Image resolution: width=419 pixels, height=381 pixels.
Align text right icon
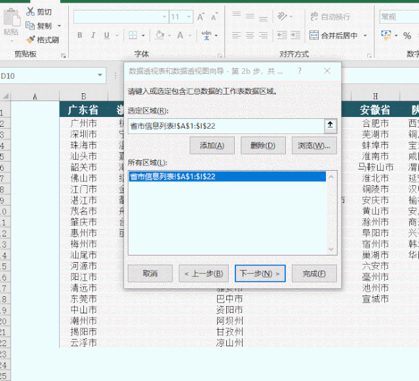[263, 35]
